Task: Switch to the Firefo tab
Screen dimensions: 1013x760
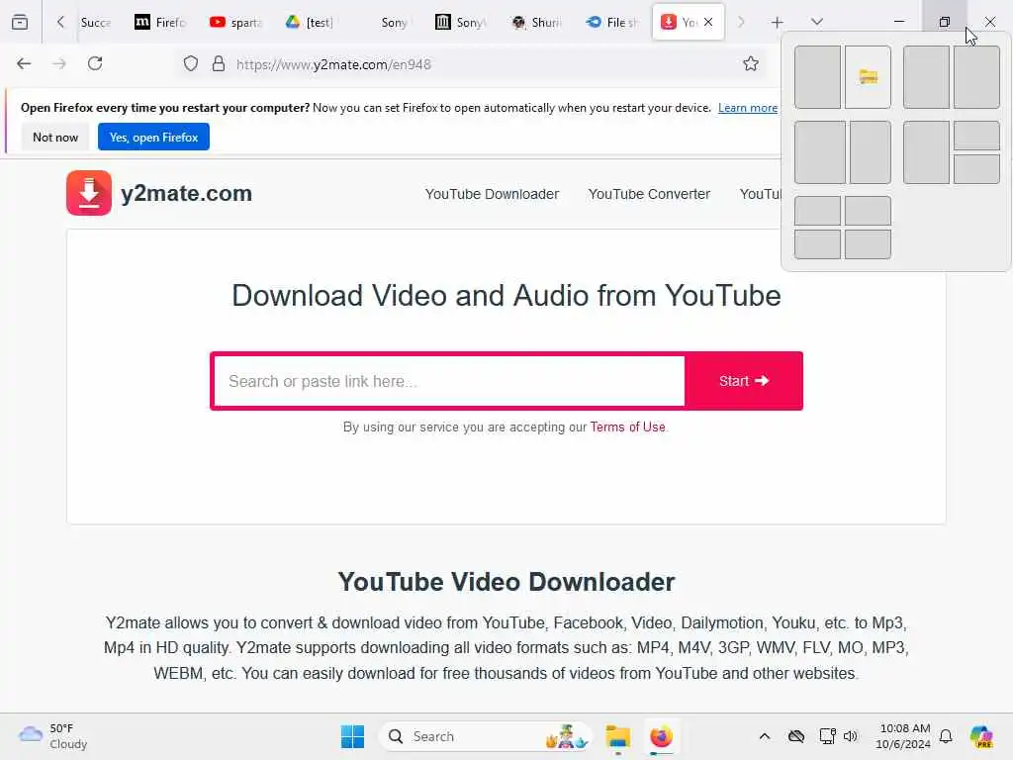Action: coord(159,23)
